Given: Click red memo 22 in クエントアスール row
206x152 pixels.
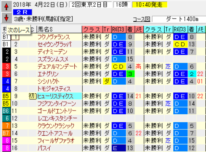Looking at the screenshot, I should coord(138,133).
